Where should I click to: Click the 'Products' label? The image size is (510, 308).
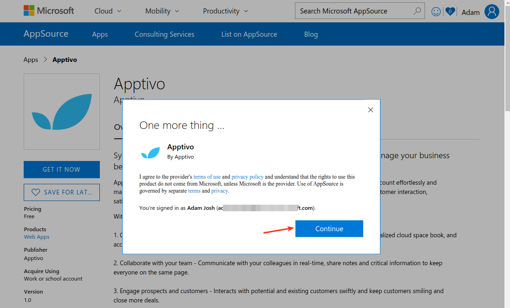tap(35, 229)
